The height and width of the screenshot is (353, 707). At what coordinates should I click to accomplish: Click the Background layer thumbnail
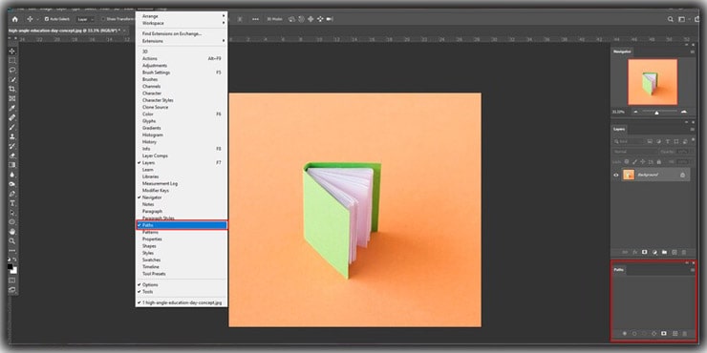(x=629, y=175)
